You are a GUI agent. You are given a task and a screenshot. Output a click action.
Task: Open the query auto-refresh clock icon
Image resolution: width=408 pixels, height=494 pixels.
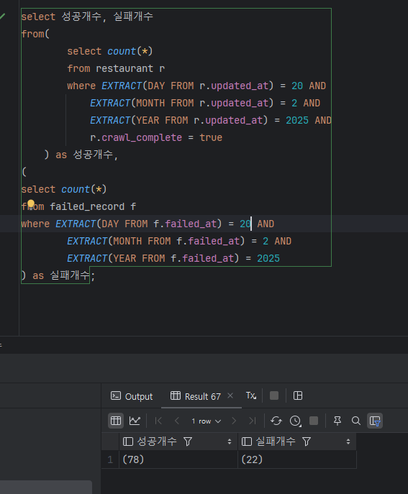pyautogui.click(x=296, y=421)
